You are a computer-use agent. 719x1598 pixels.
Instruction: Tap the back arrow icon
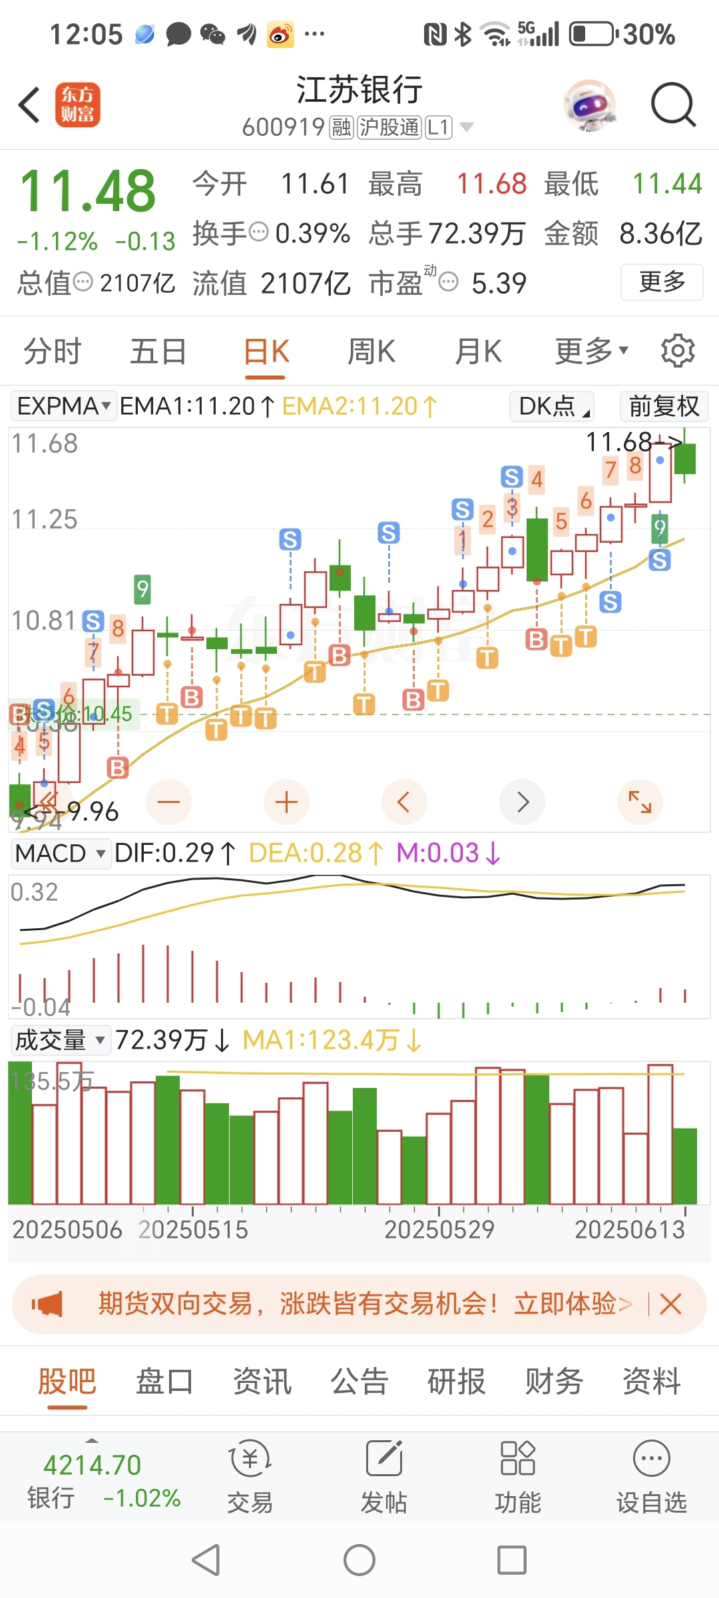click(x=29, y=105)
